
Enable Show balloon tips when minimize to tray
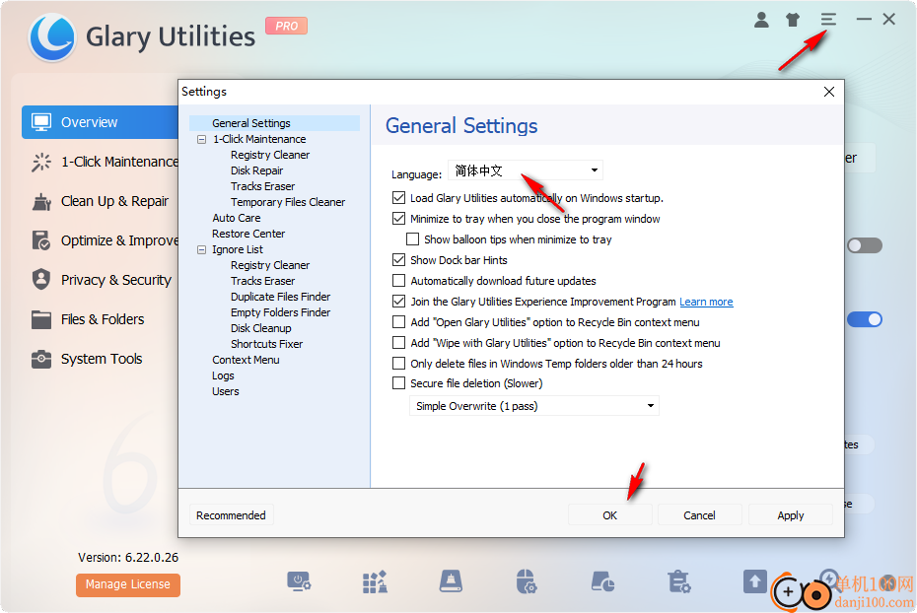pos(413,239)
